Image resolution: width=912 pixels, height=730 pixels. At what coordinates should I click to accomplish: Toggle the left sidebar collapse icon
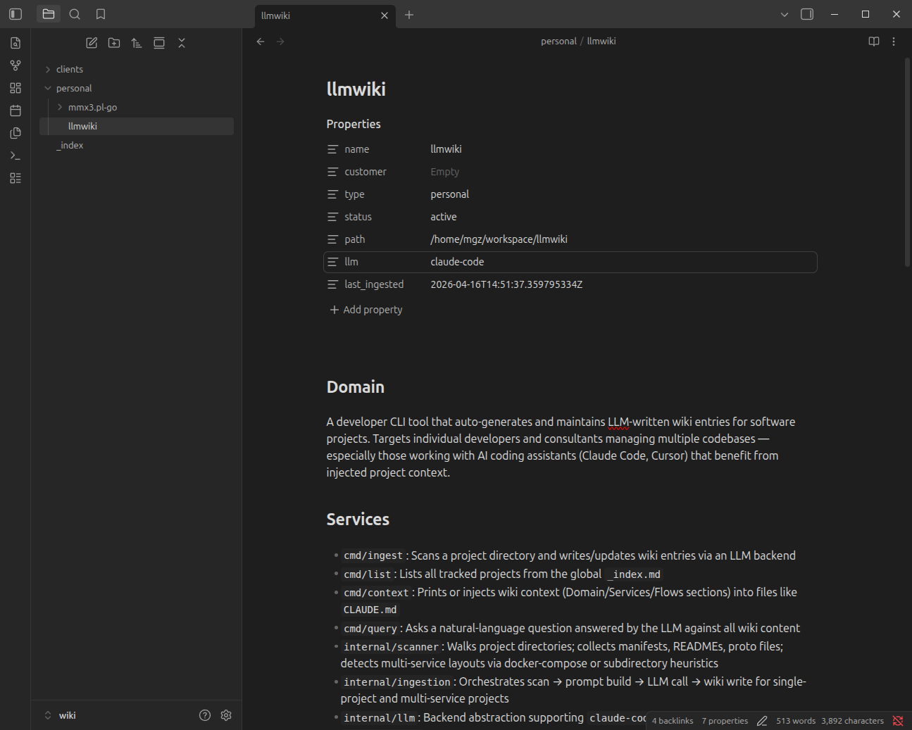point(15,14)
